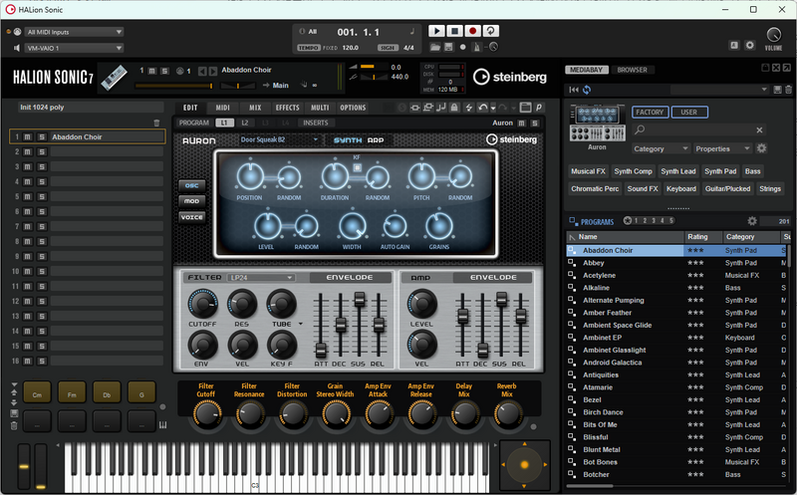Click the MediaBay save preset disk icon
Viewport: 797px width, 495px height.
click(777, 90)
